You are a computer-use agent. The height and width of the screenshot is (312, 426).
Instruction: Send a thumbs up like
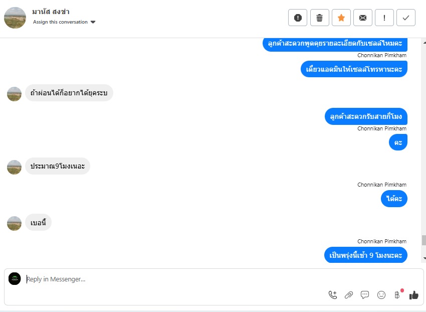click(414, 295)
